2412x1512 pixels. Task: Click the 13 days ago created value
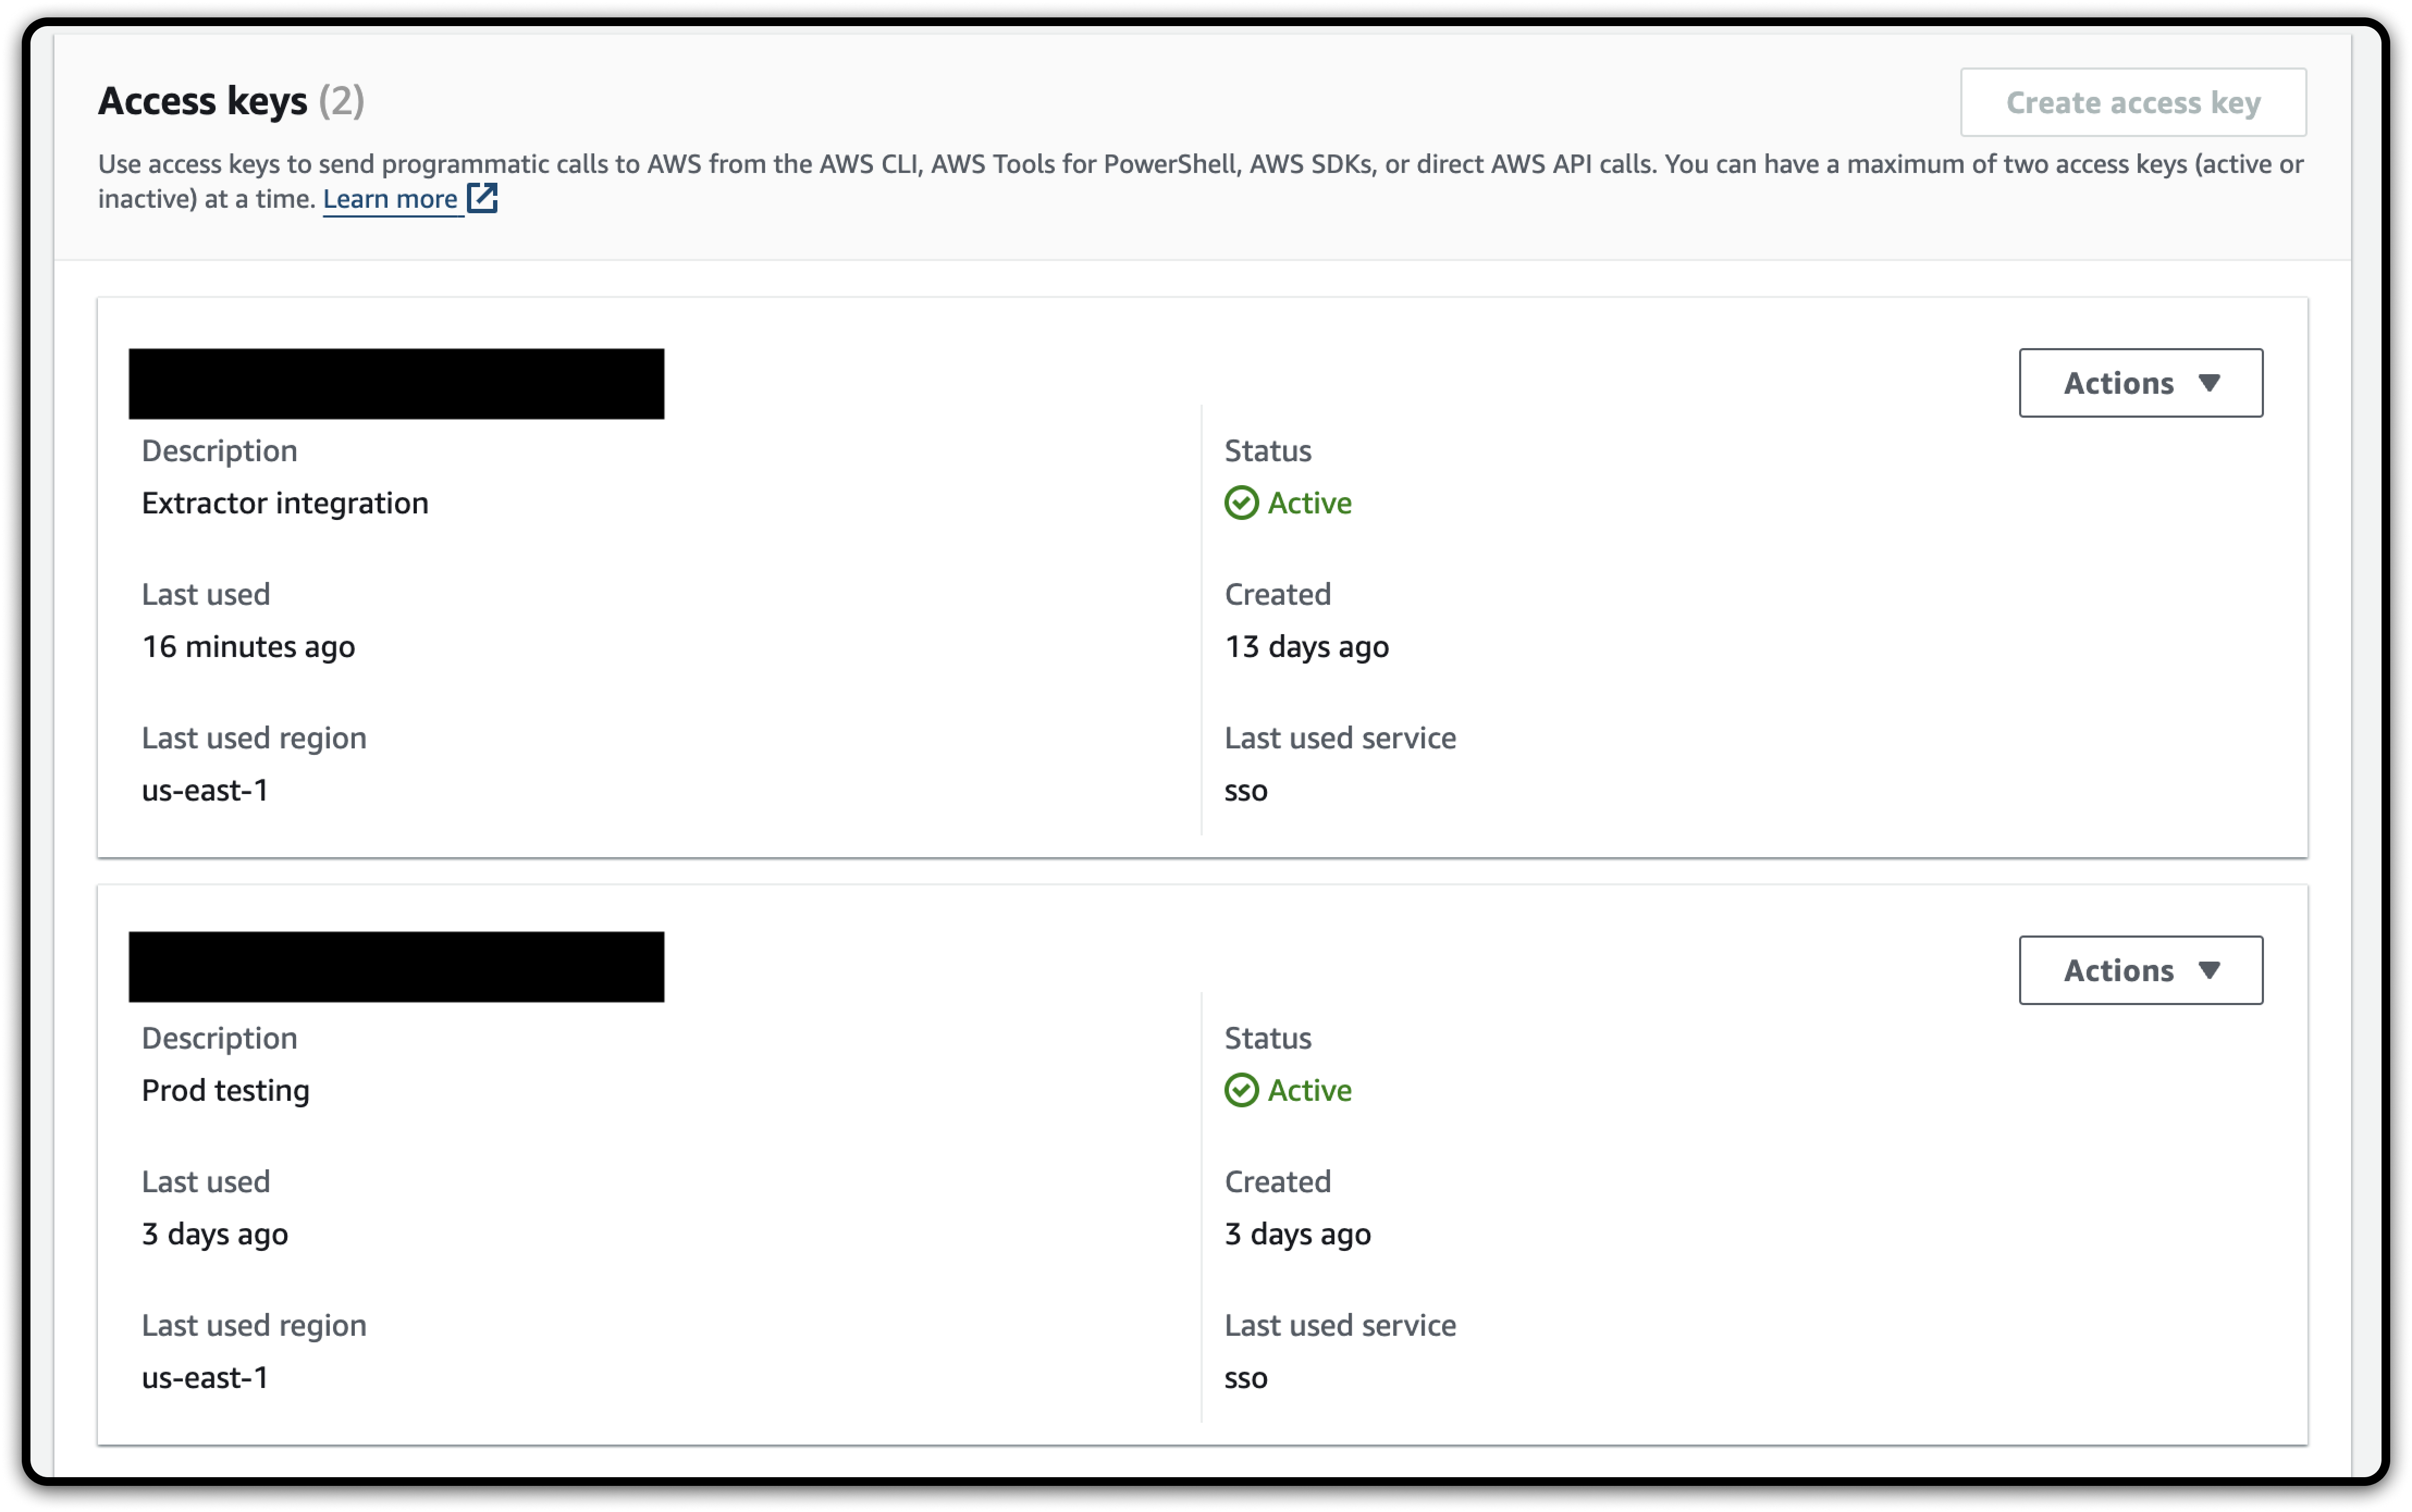1307,647
